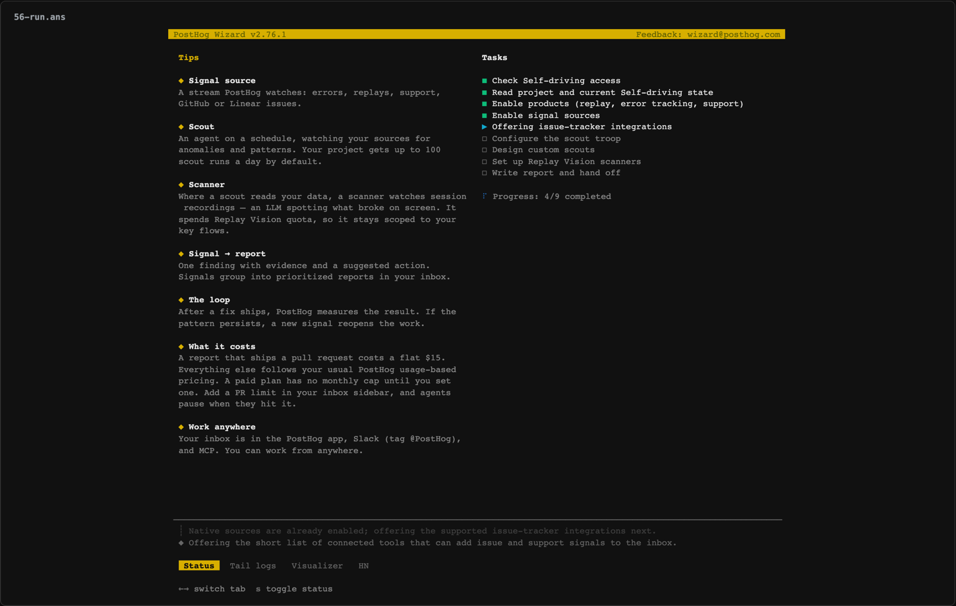
Task: Click the 'Signal source' tip title
Action: pyautogui.click(x=222, y=81)
